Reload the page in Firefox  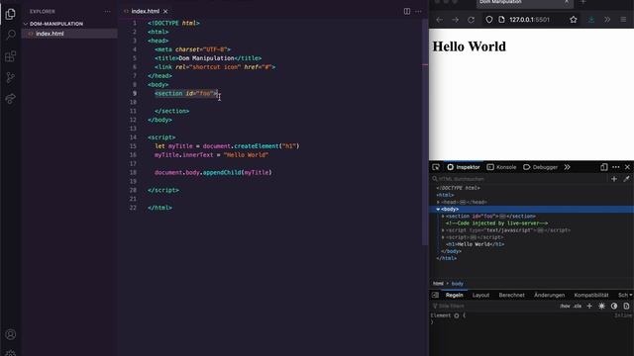click(x=472, y=20)
